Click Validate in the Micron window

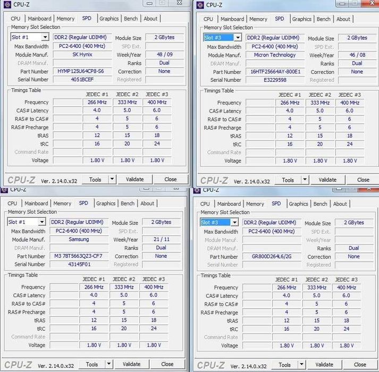pyautogui.click(x=327, y=180)
